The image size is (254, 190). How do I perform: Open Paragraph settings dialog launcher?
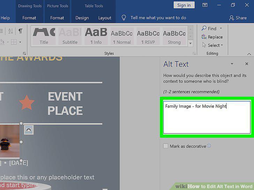(x=24, y=54)
